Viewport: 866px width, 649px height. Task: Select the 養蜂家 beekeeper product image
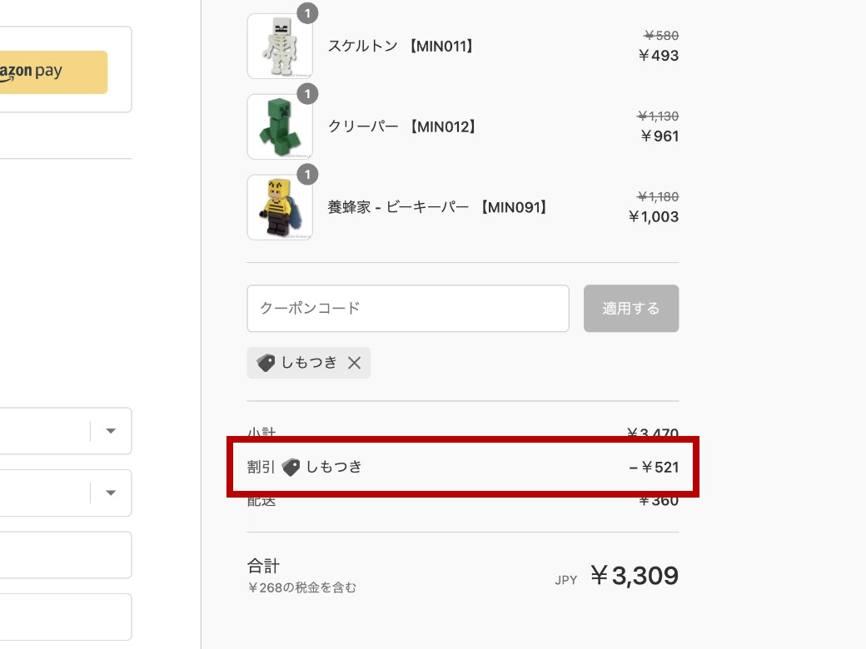[x=280, y=208]
